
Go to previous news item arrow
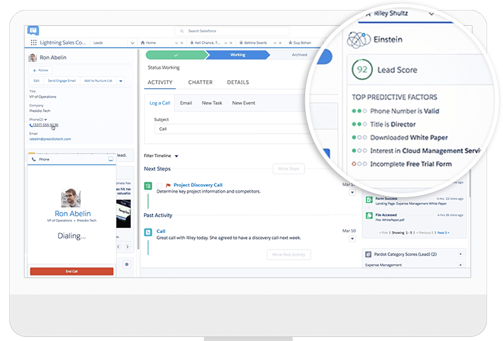pos(119,246)
